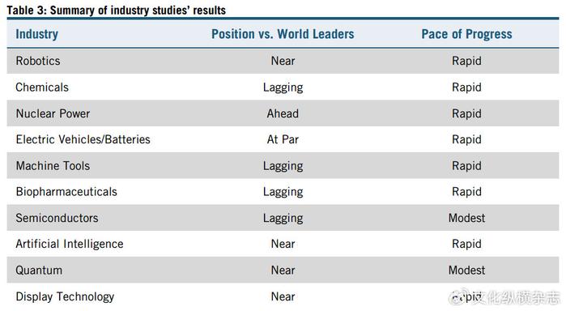Image resolution: width=566 pixels, height=311 pixels.
Task: Select the 'Chemicals' industry cell
Action: pyautogui.click(x=42, y=87)
